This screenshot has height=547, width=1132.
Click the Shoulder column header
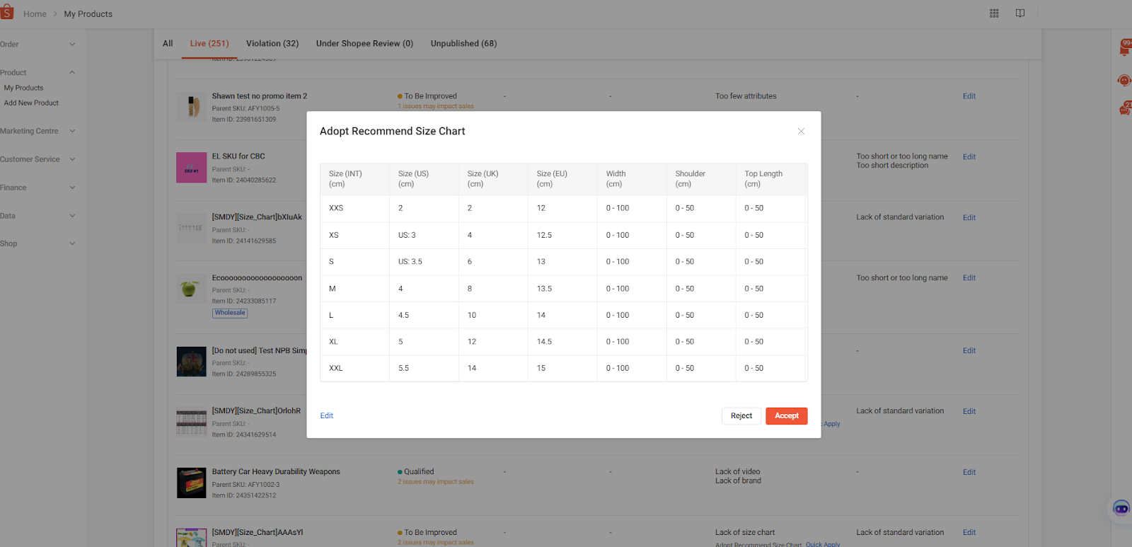point(701,179)
